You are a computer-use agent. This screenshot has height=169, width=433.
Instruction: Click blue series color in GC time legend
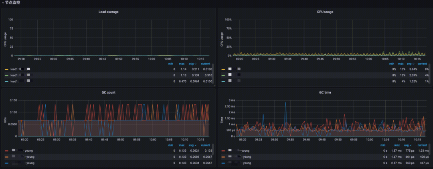click(x=223, y=163)
